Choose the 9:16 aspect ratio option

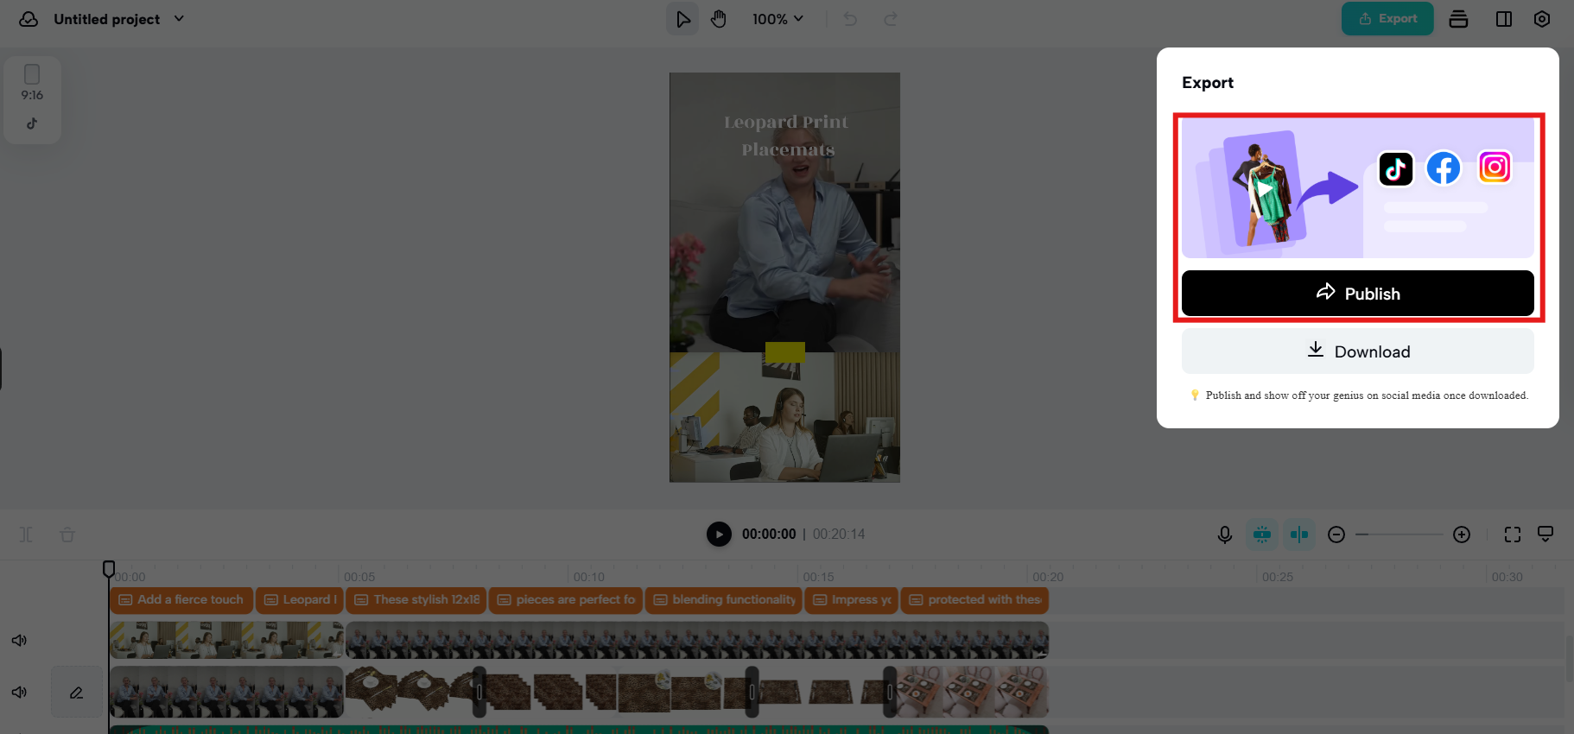(32, 83)
